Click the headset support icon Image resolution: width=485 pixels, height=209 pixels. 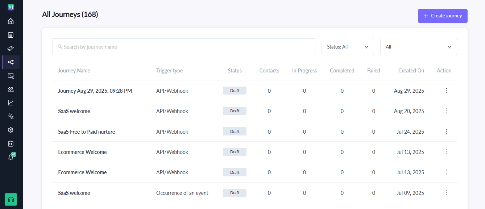11,199
